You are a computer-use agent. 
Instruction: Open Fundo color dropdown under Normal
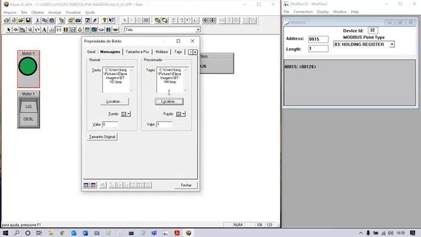tap(129, 114)
